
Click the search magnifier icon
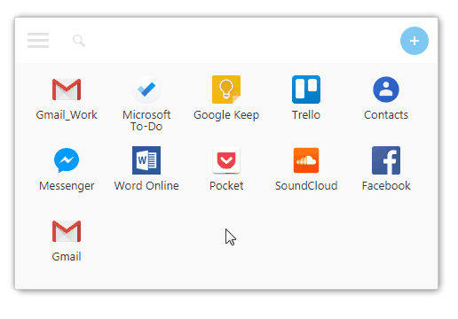(x=79, y=41)
